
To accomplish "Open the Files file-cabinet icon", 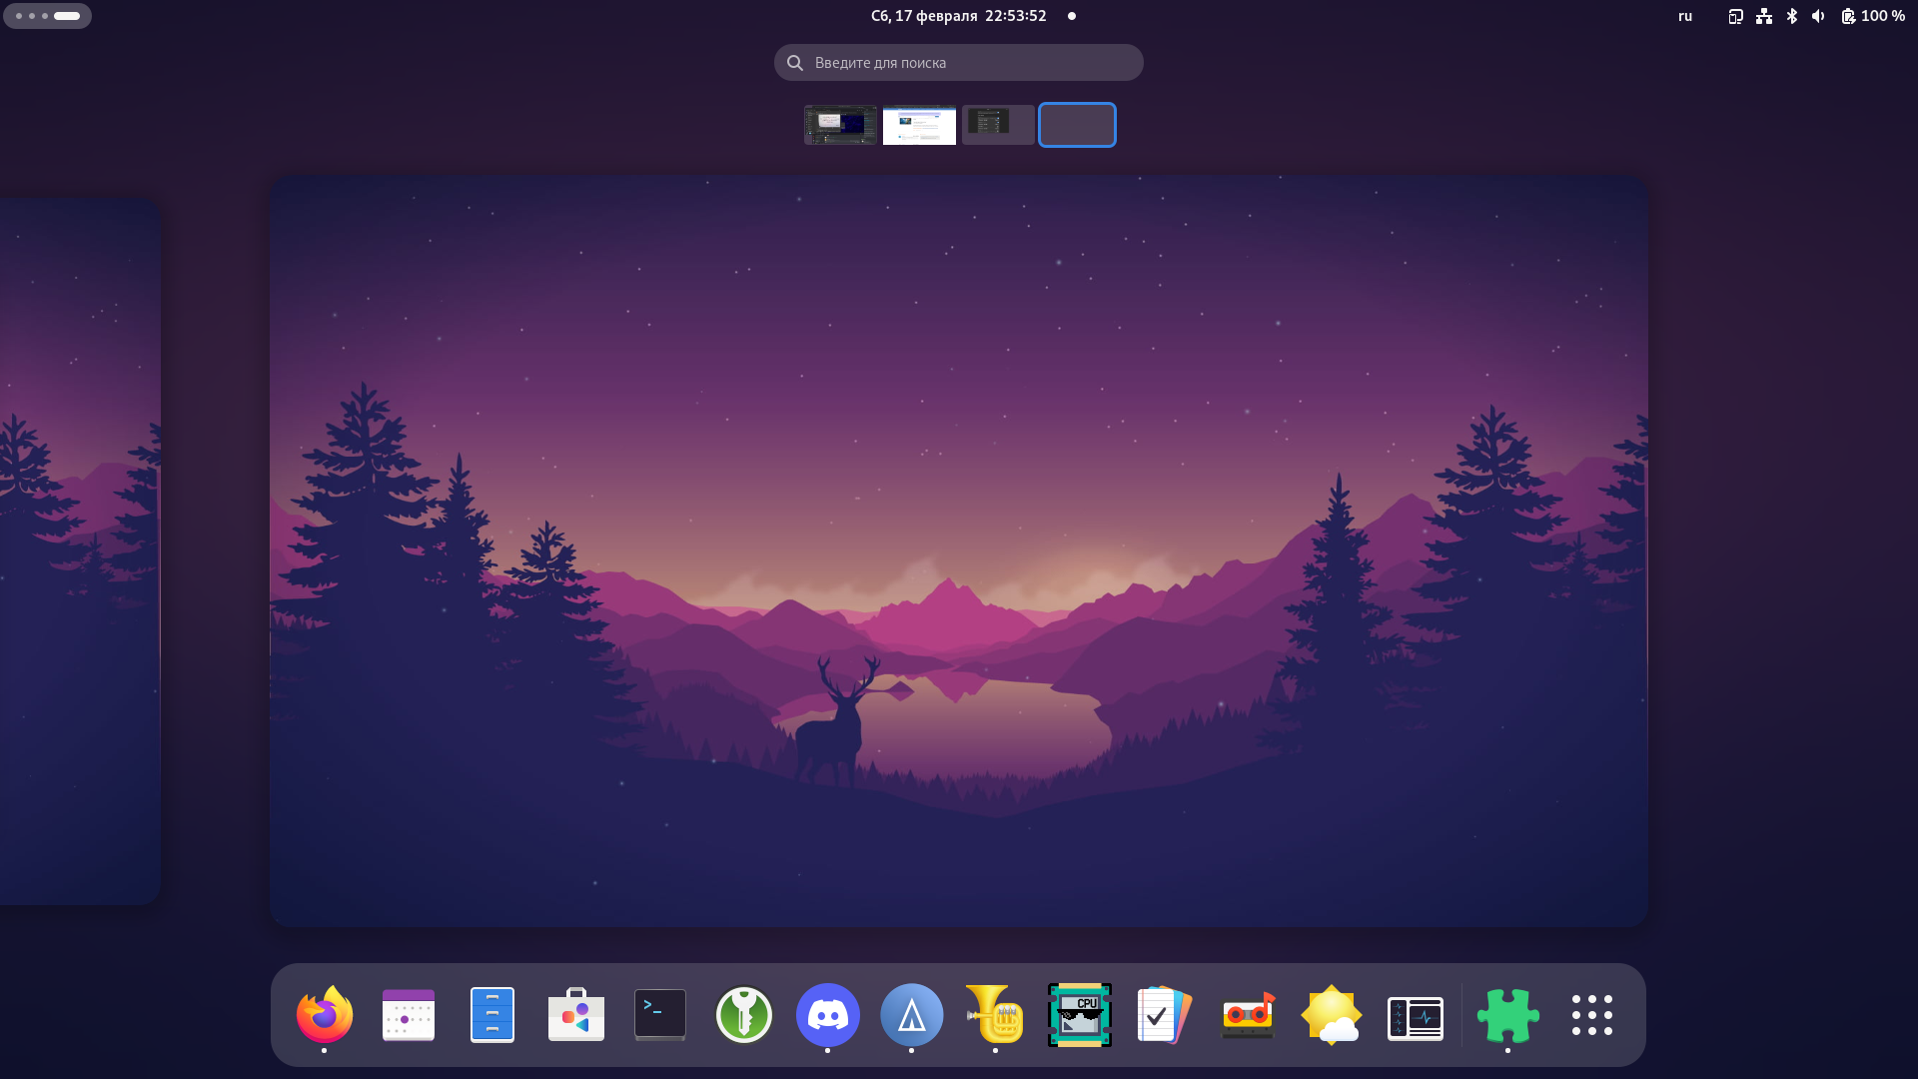I will click(492, 1015).
